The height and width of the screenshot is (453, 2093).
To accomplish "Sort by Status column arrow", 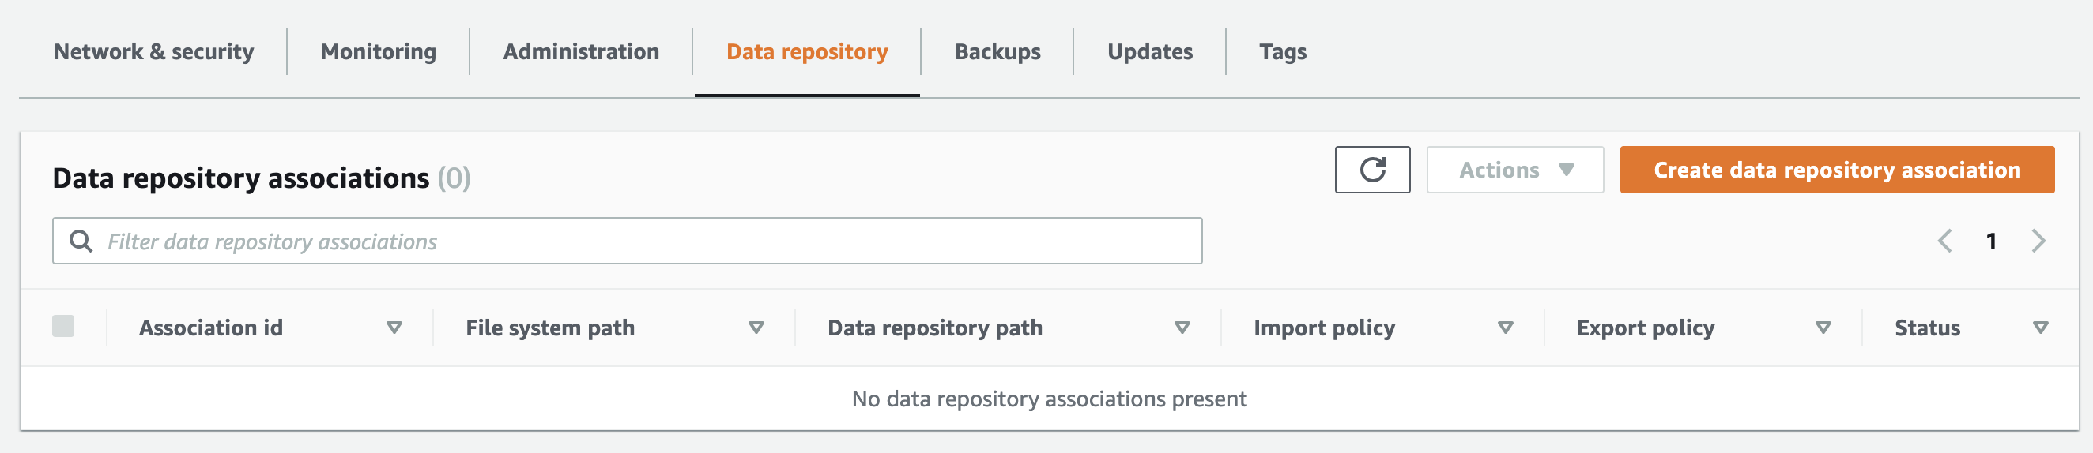I will 2040,328.
